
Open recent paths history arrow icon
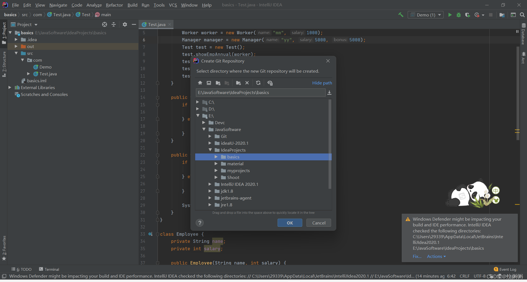click(x=329, y=93)
